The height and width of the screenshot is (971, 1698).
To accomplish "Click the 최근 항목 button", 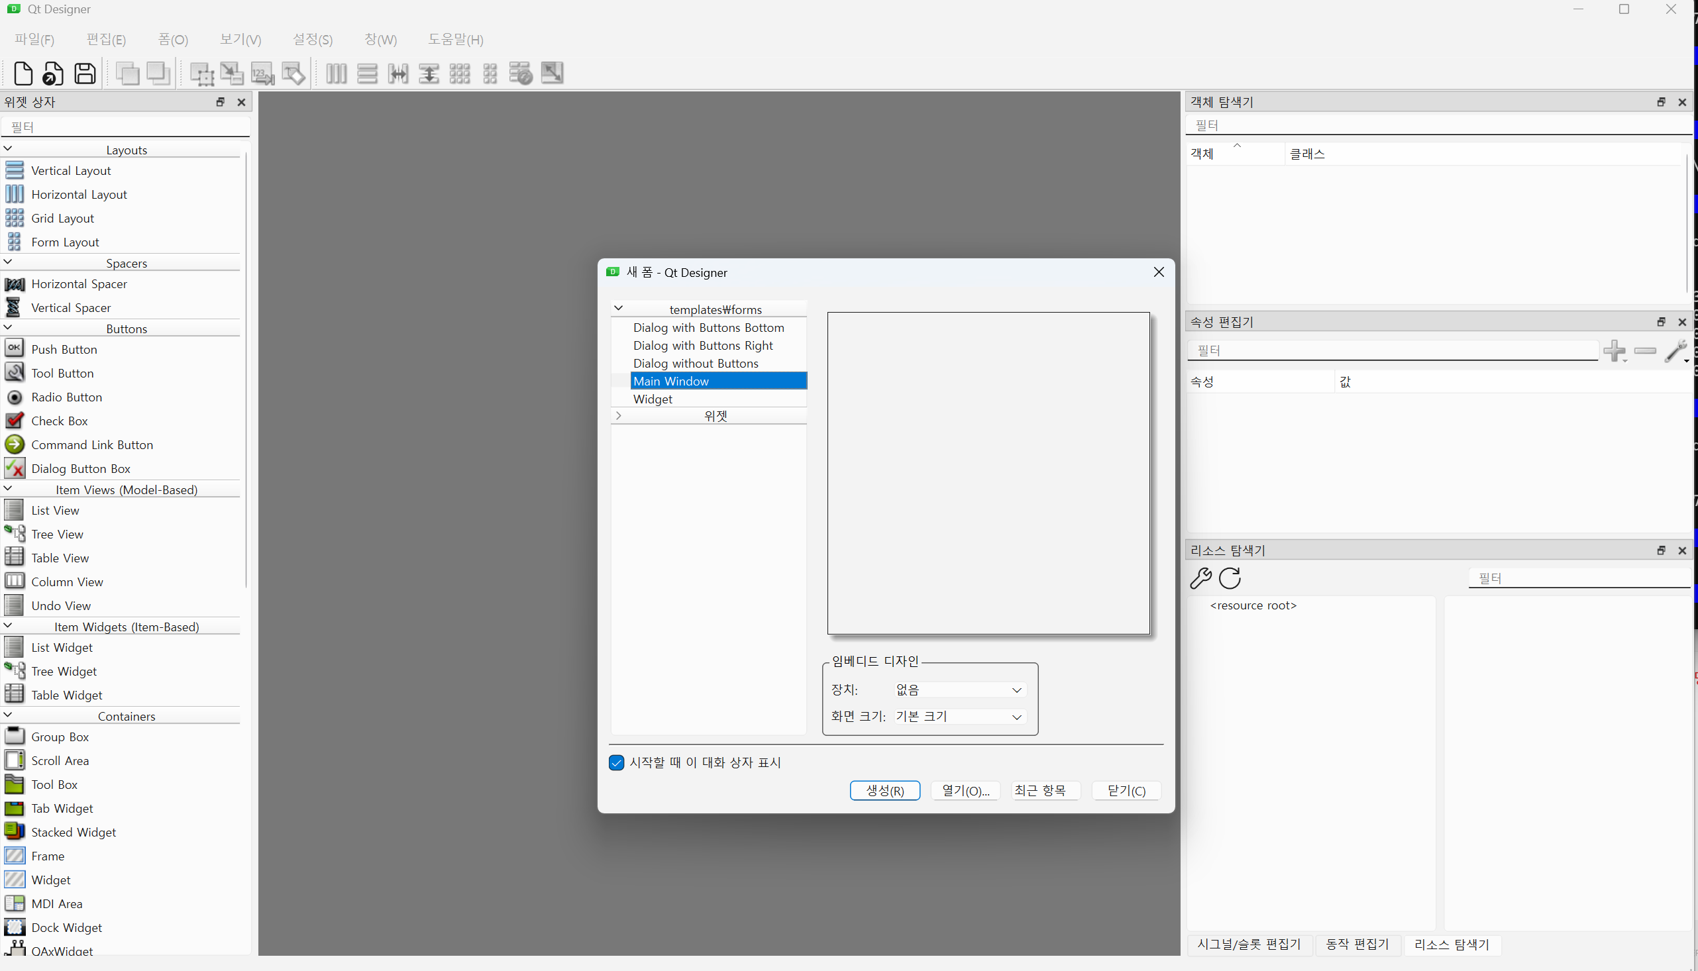I will 1045,790.
